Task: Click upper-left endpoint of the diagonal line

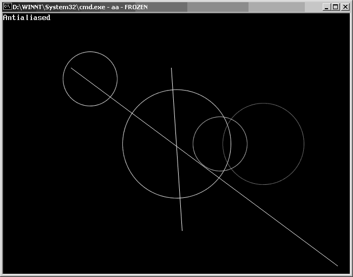Action: point(71,68)
